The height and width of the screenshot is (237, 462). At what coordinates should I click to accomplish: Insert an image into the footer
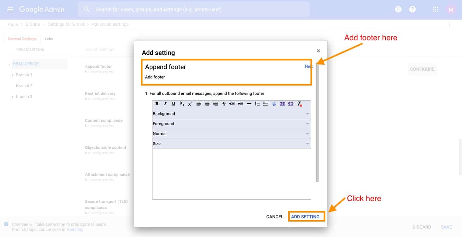274,104
